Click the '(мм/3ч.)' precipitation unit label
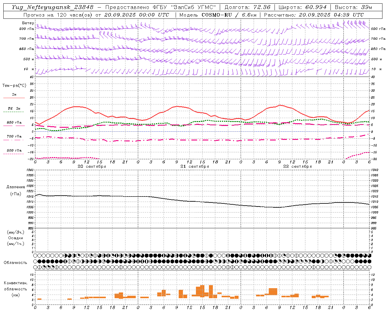Screen dimensions: 387x310 pyautogui.click(x=15, y=232)
